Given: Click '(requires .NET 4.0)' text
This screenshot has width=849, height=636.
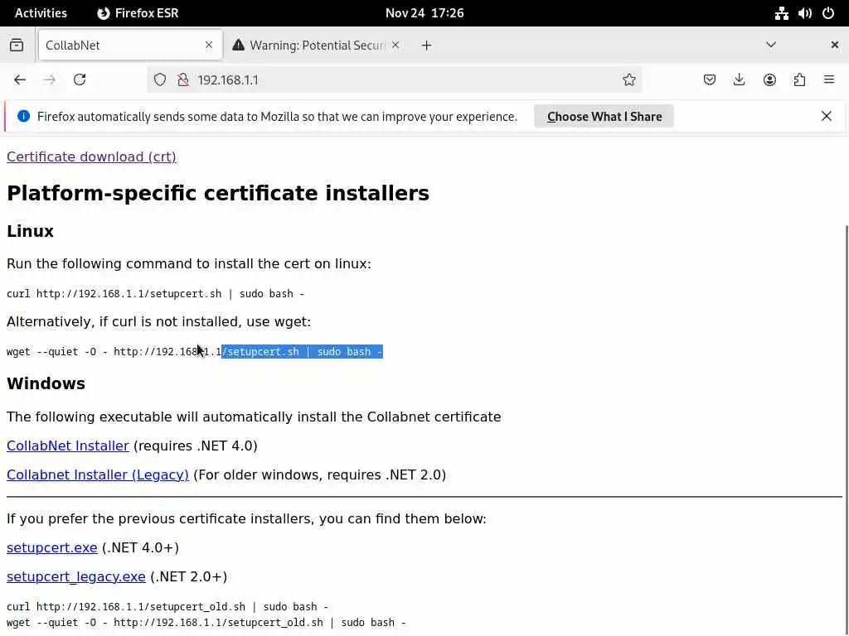Looking at the screenshot, I should (196, 446).
